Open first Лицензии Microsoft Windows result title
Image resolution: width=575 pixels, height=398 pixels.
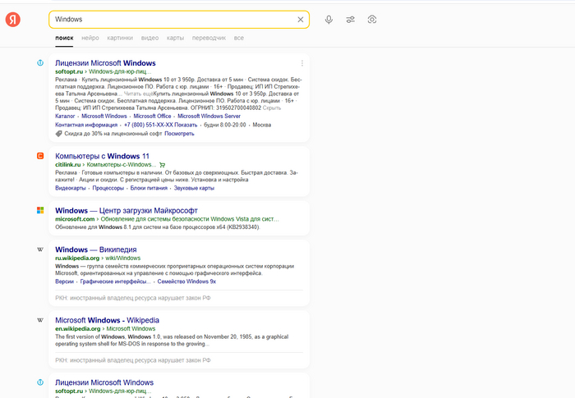click(x=105, y=63)
